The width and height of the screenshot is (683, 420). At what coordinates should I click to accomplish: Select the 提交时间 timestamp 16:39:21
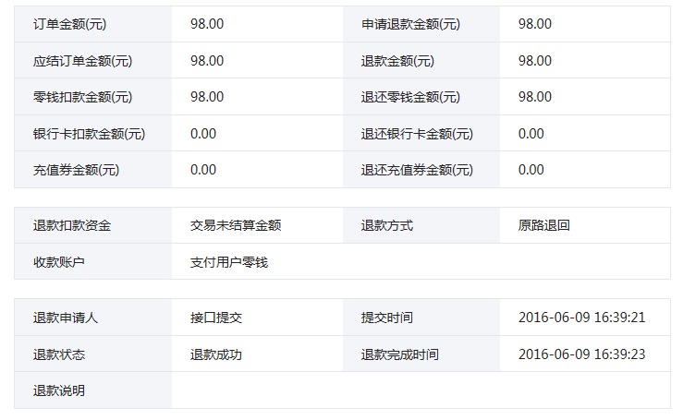coord(619,318)
